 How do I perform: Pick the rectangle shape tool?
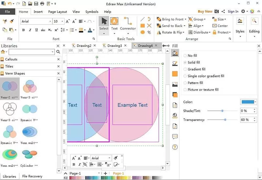pyautogui.click(x=142, y=26)
